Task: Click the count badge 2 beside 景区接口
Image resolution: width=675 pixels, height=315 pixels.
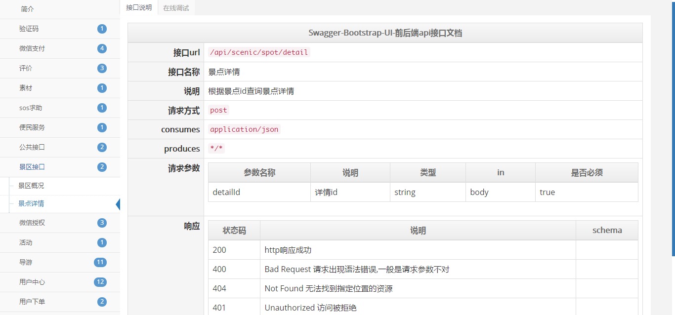Action: click(x=102, y=167)
